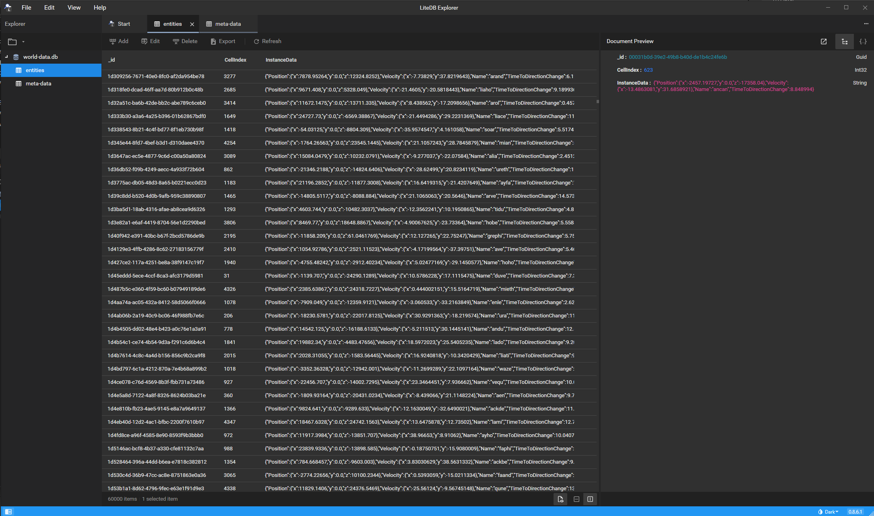Click the LiteDB Explorer app logo icon
Viewport: 874px width, 516px height.
pos(8,8)
